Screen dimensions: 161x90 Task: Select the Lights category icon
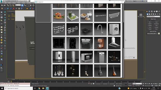coord(151,14)
